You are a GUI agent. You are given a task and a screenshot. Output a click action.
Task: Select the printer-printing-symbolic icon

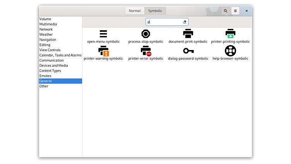click(230, 34)
